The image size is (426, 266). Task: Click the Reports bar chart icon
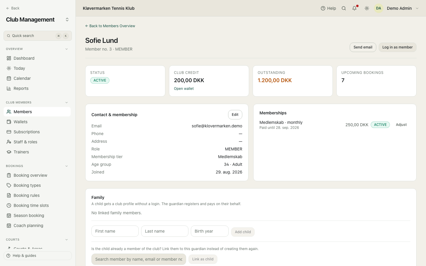(x=9, y=88)
